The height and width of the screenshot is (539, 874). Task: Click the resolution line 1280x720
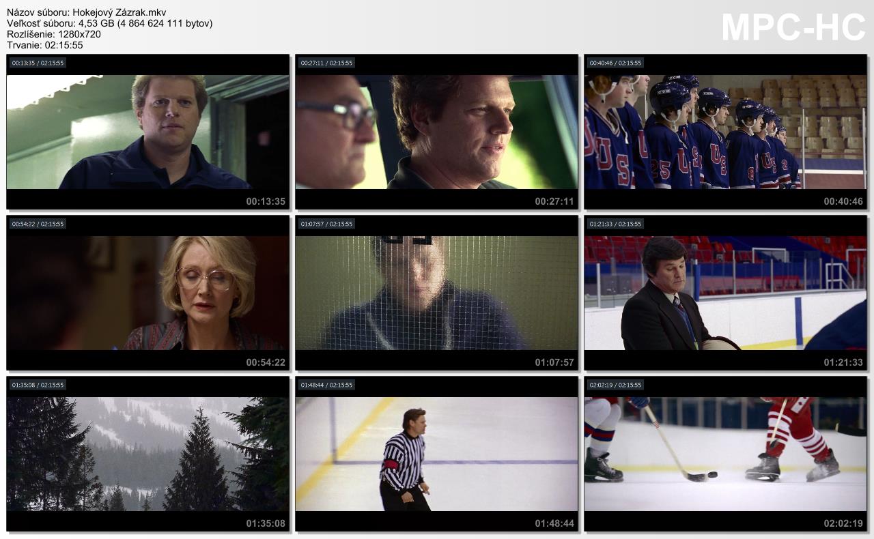(x=54, y=34)
